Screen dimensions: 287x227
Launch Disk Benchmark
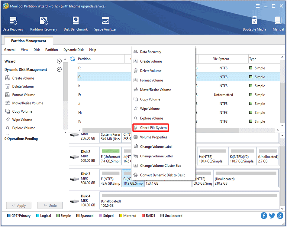coord(76,24)
